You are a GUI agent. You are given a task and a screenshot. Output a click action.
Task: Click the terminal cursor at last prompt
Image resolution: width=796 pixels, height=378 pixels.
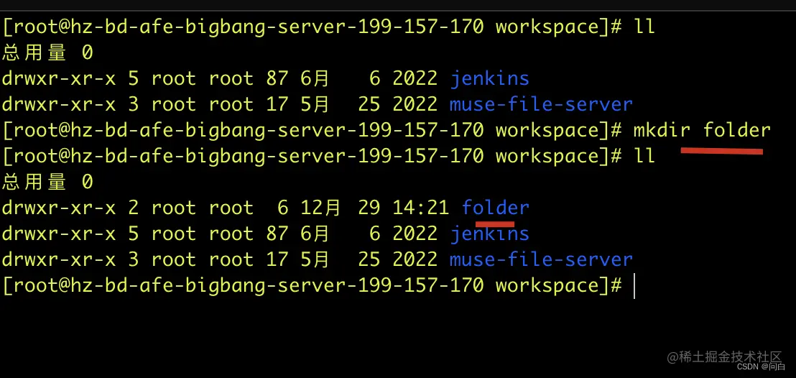(634, 286)
